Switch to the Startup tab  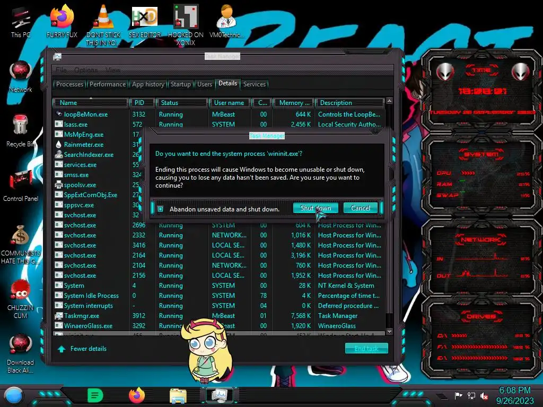coord(180,84)
